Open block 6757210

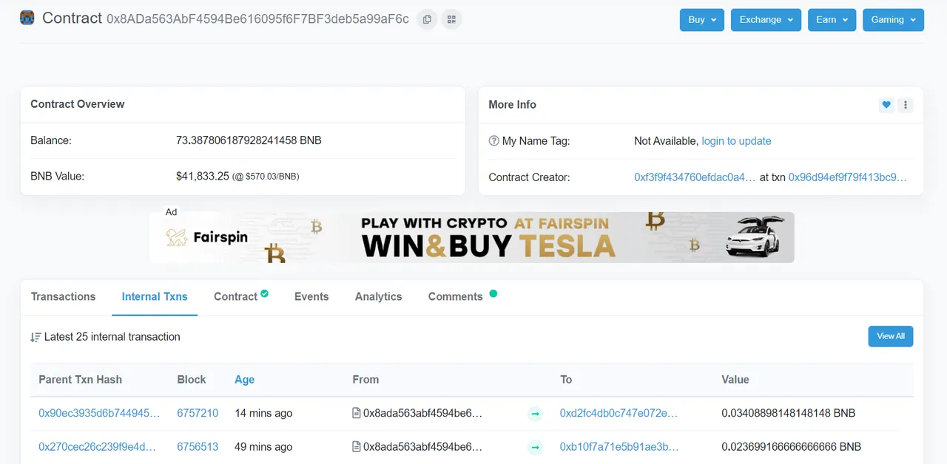[198, 413]
